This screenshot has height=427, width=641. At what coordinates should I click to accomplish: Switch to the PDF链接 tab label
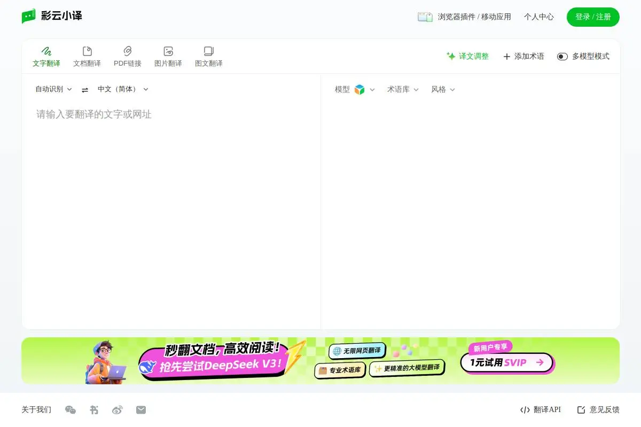click(128, 64)
